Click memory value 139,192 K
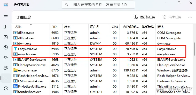This screenshot has width=196, height=95. click(x=131, y=70)
